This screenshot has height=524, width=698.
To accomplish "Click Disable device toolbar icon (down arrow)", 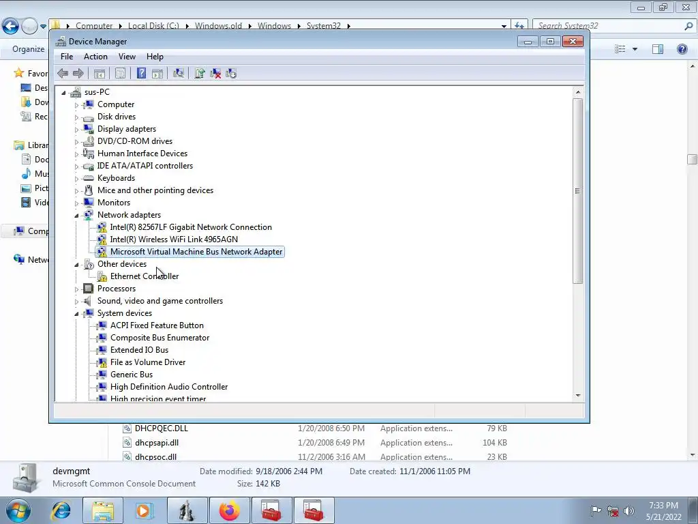I will coord(231,73).
